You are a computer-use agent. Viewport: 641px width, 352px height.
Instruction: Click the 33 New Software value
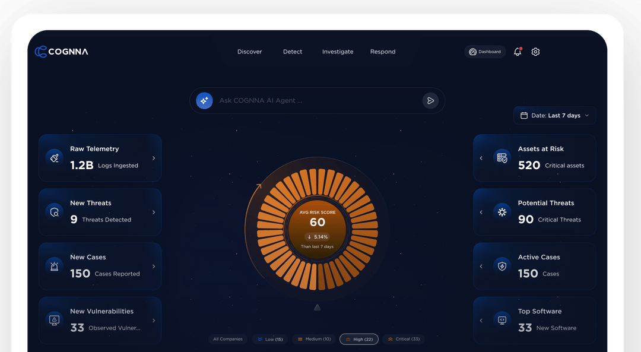547,328
